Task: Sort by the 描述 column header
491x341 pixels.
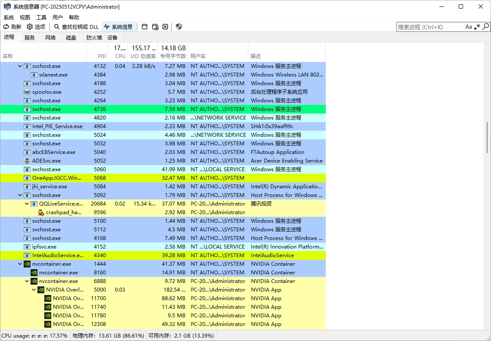Action: [287, 52]
